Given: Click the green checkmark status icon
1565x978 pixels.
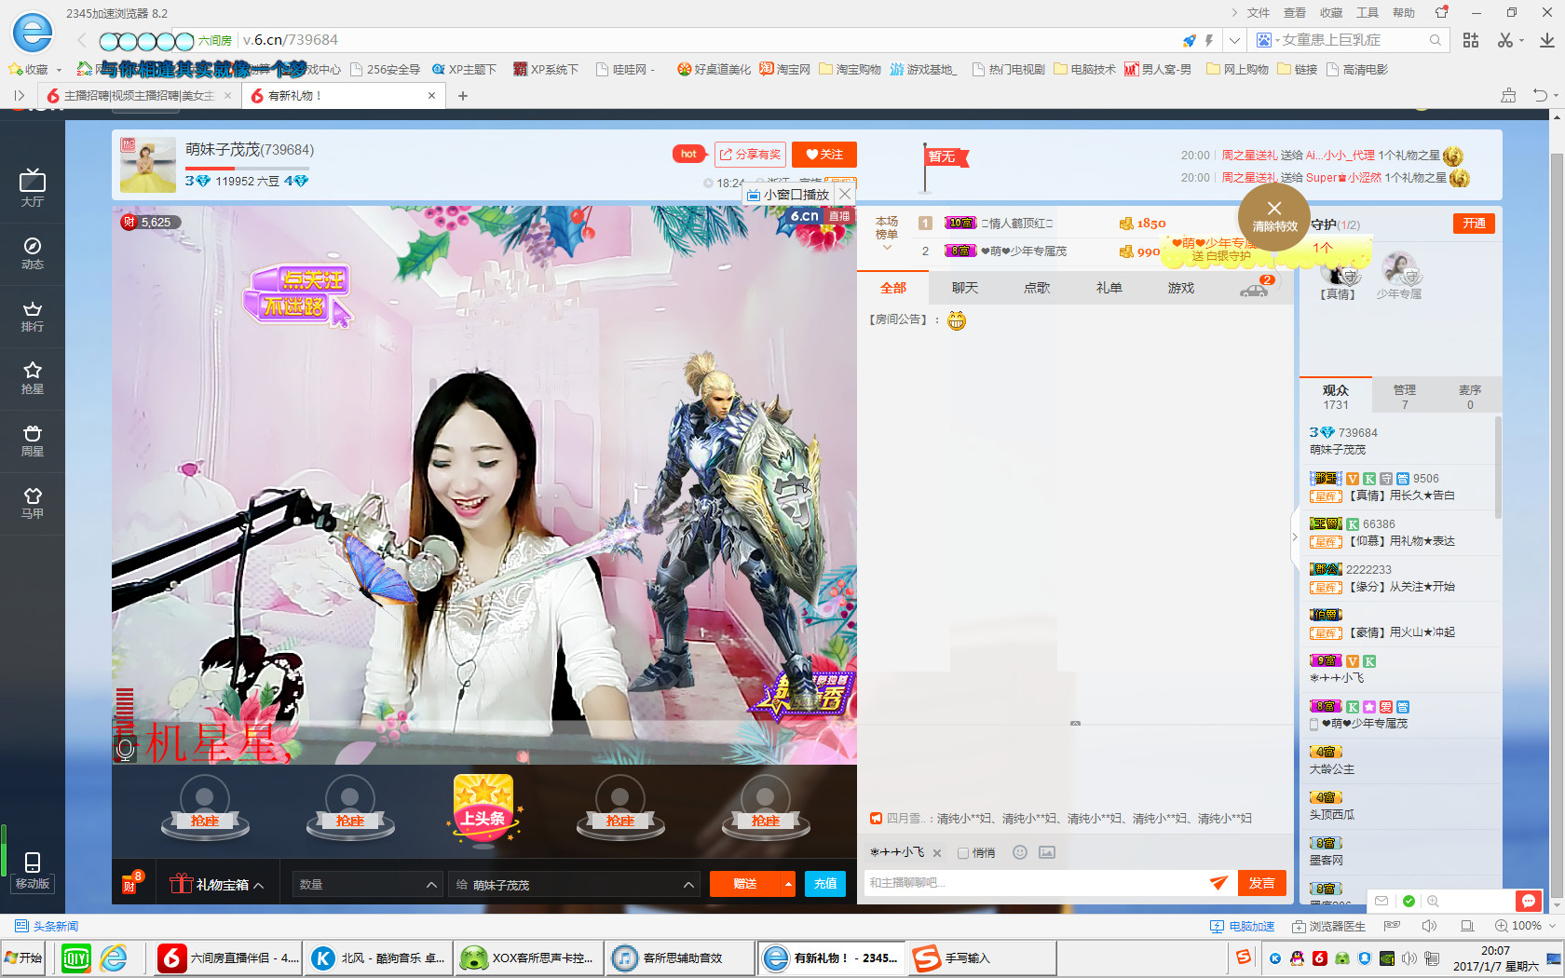Looking at the screenshot, I should click(1408, 901).
